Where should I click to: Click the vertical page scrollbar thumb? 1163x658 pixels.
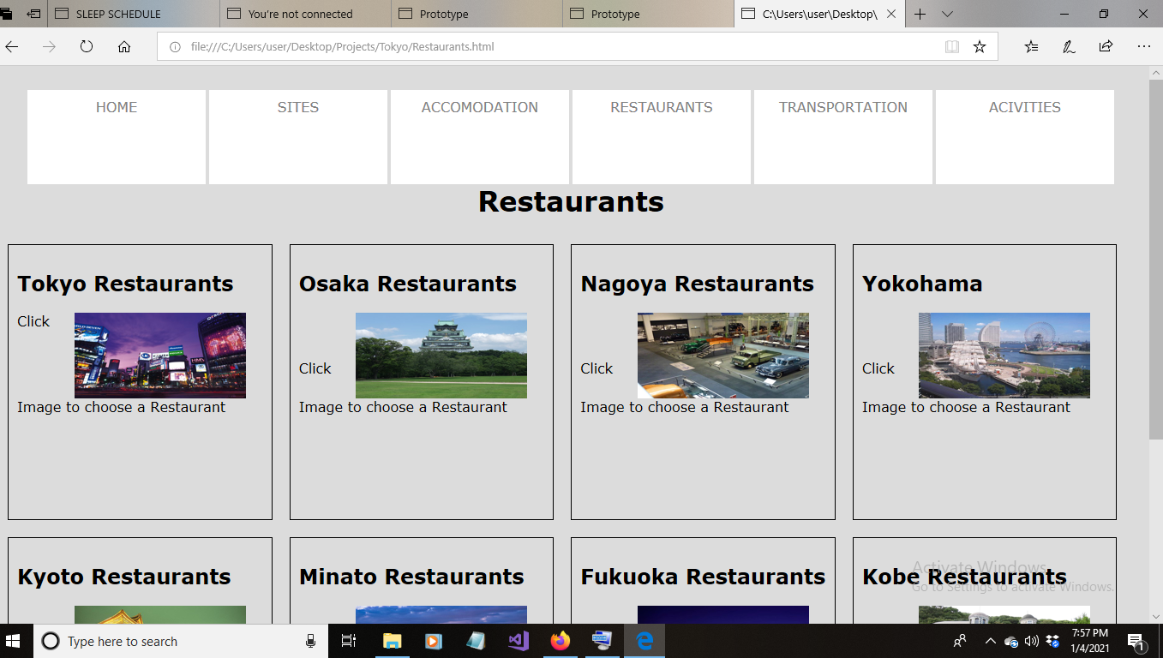tap(1155, 260)
